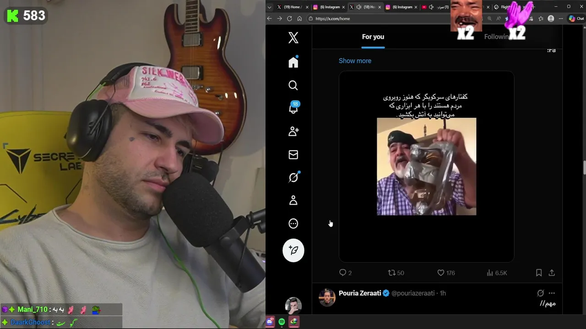Open Pouria Zeraati profile picture
The width and height of the screenshot is (586, 329).
point(327,297)
